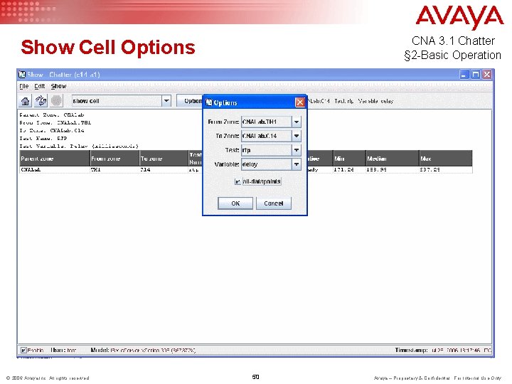Click the From zone column header

pyautogui.click(x=114, y=159)
